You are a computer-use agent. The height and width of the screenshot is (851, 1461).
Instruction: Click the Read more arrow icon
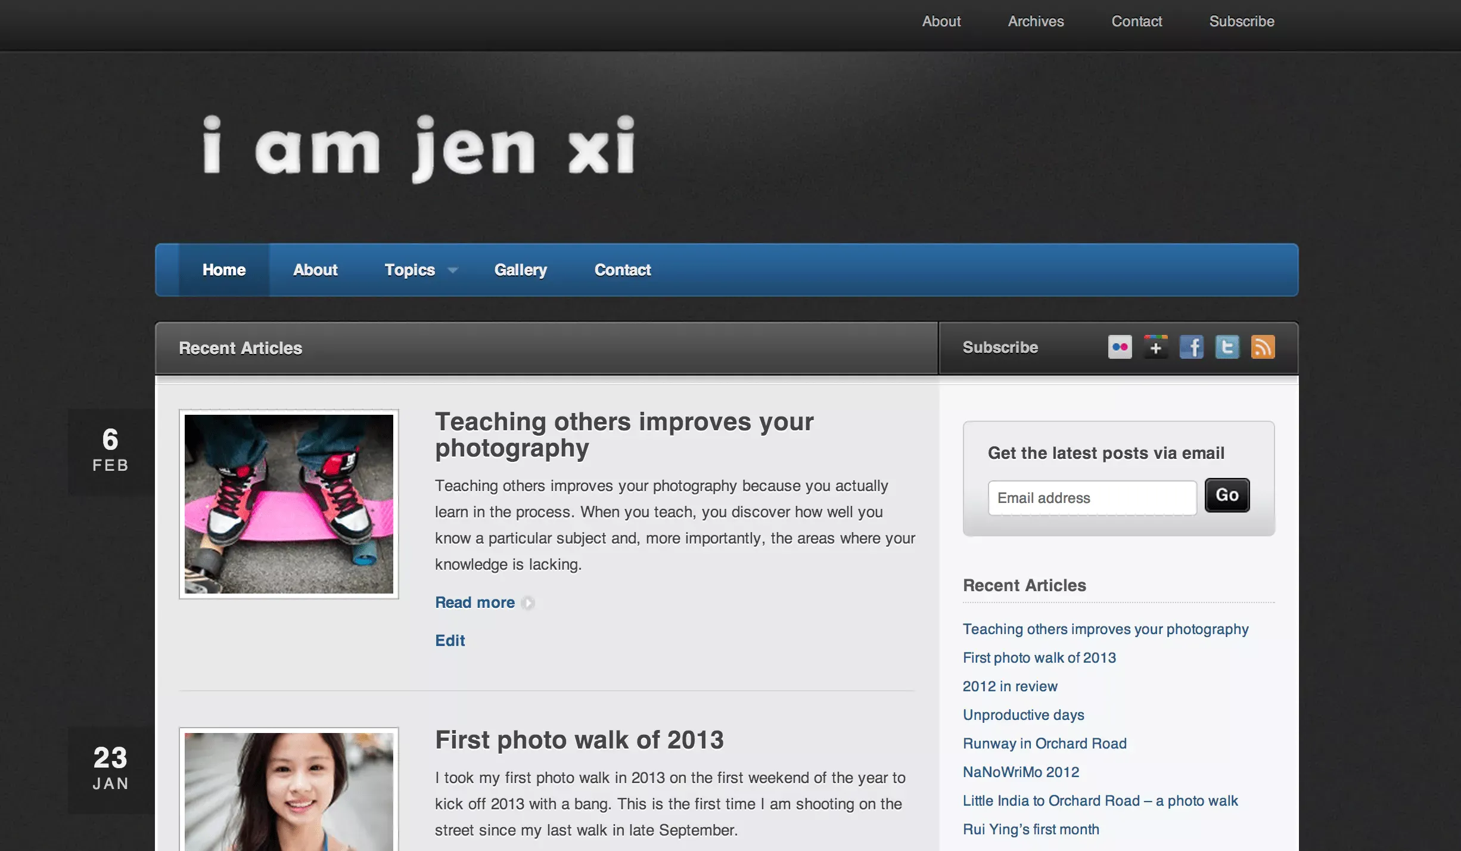pyautogui.click(x=528, y=602)
